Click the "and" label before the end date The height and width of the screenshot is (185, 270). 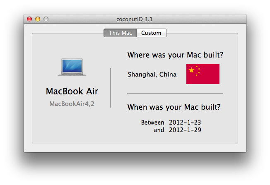(159, 130)
